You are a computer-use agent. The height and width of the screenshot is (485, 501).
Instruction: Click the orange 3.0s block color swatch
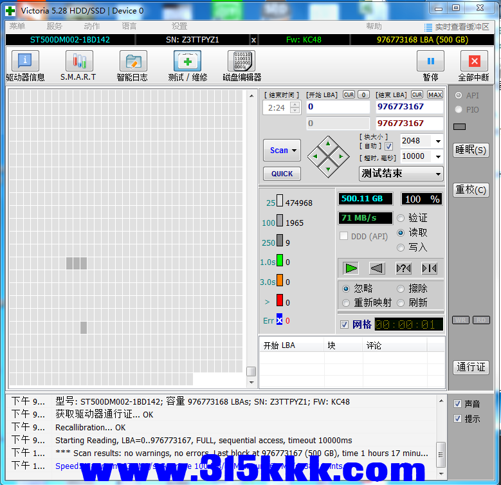pyautogui.click(x=280, y=280)
